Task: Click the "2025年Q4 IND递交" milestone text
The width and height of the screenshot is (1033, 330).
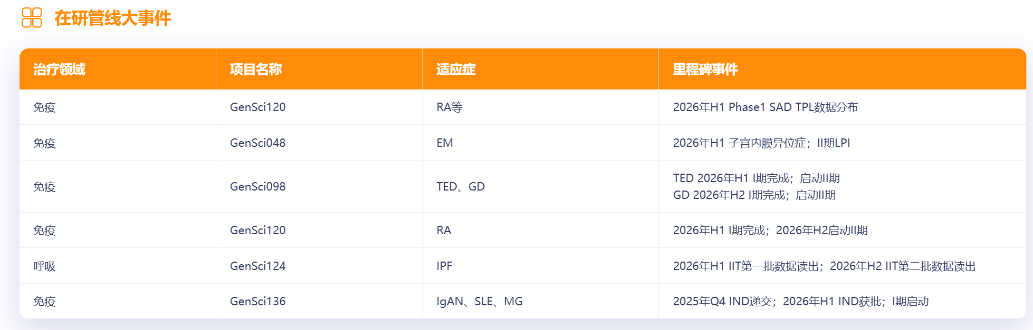Action: coord(722,302)
